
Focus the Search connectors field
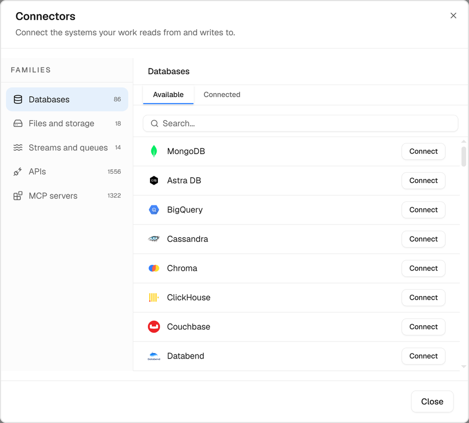300,123
